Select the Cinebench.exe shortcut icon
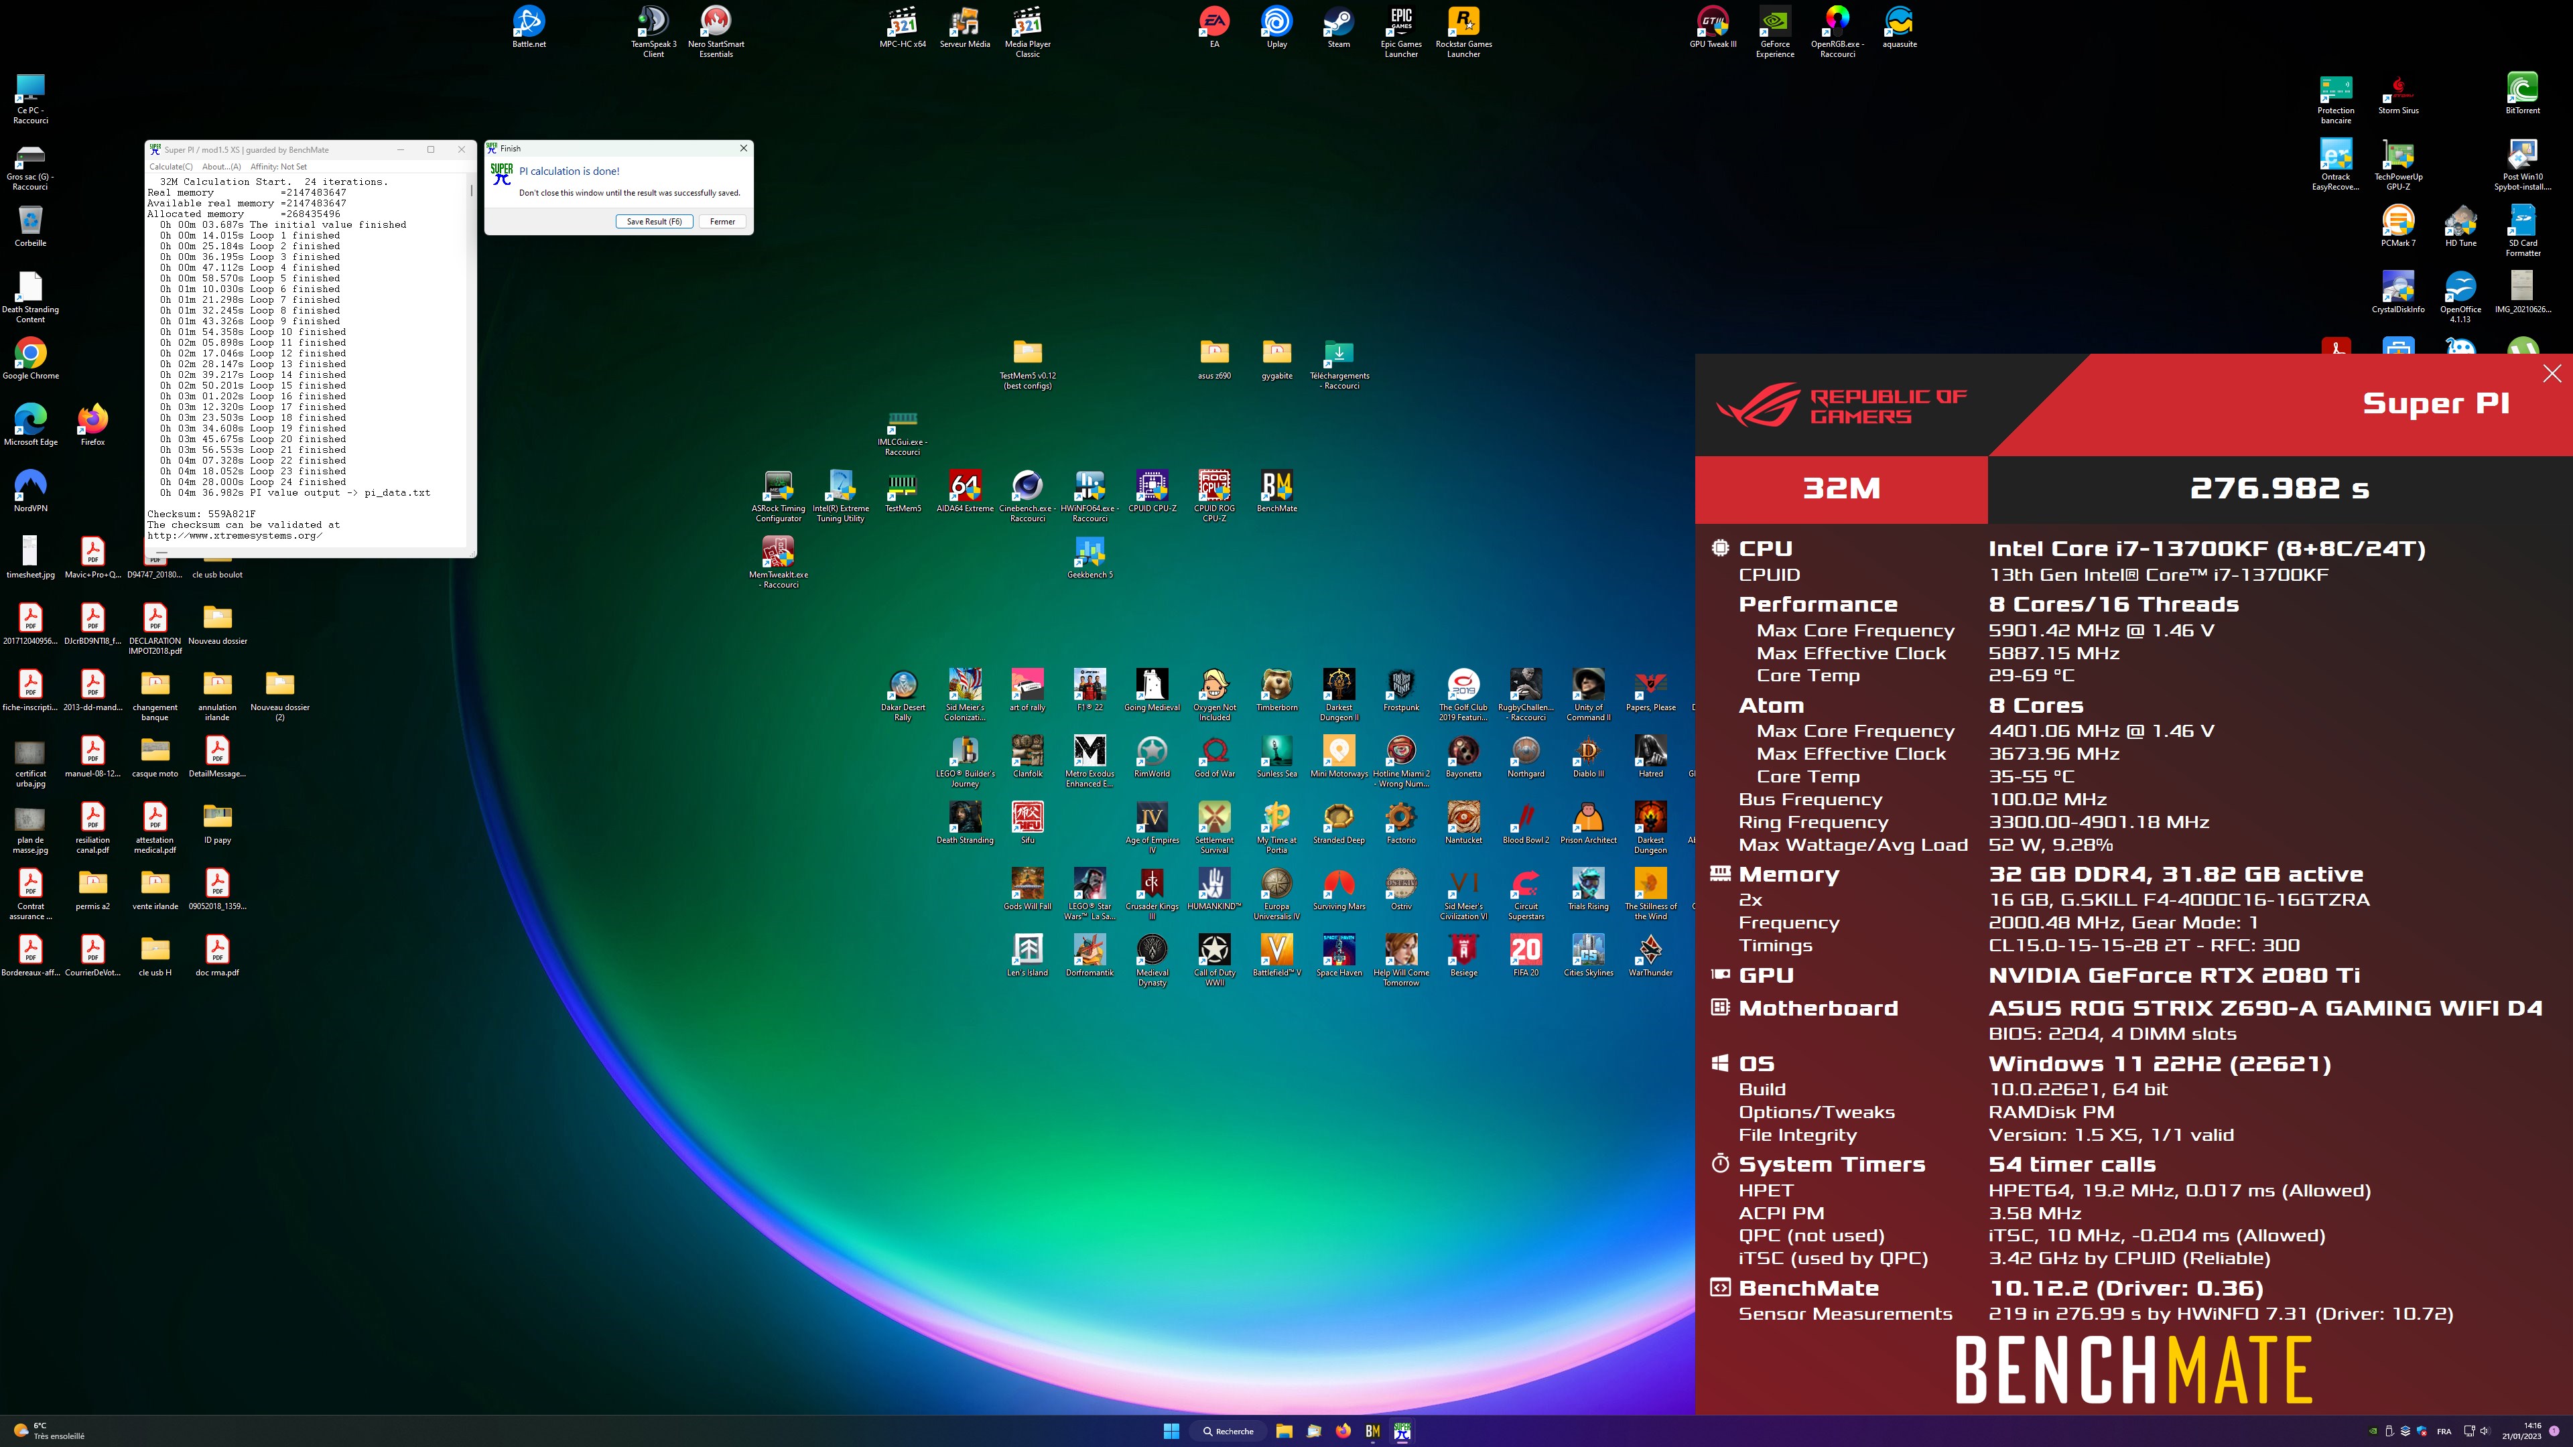Image resolution: width=2573 pixels, height=1447 pixels. tap(1027, 496)
